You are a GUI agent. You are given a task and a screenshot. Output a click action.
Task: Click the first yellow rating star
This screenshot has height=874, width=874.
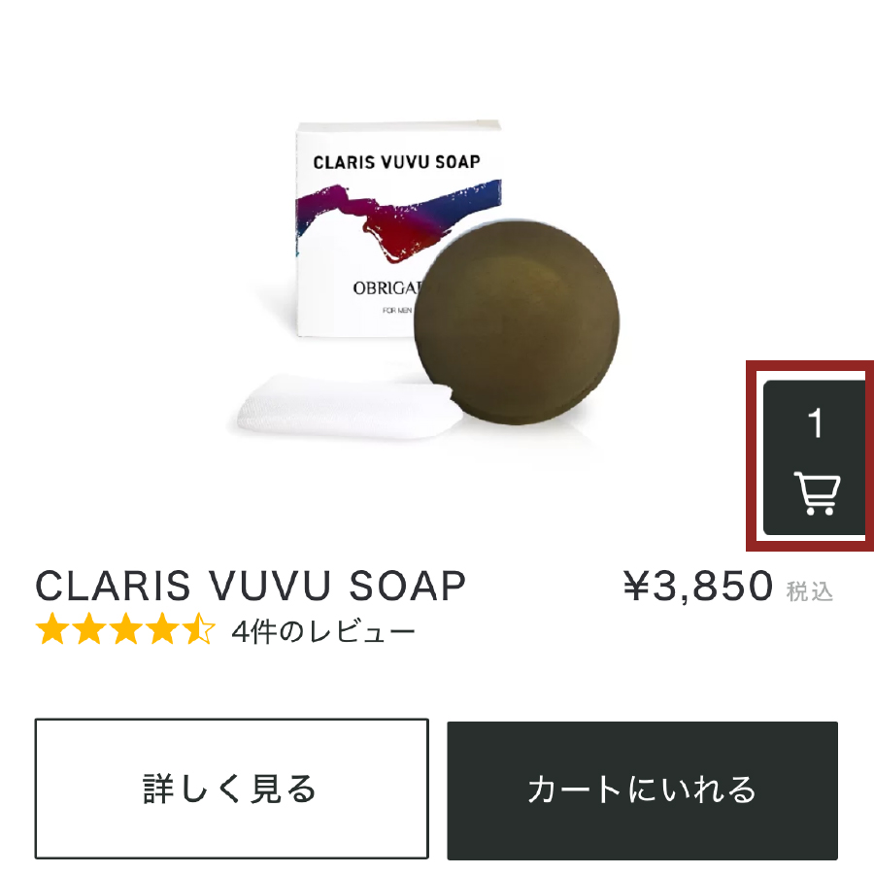pyautogui.click(x=52, y=629)
